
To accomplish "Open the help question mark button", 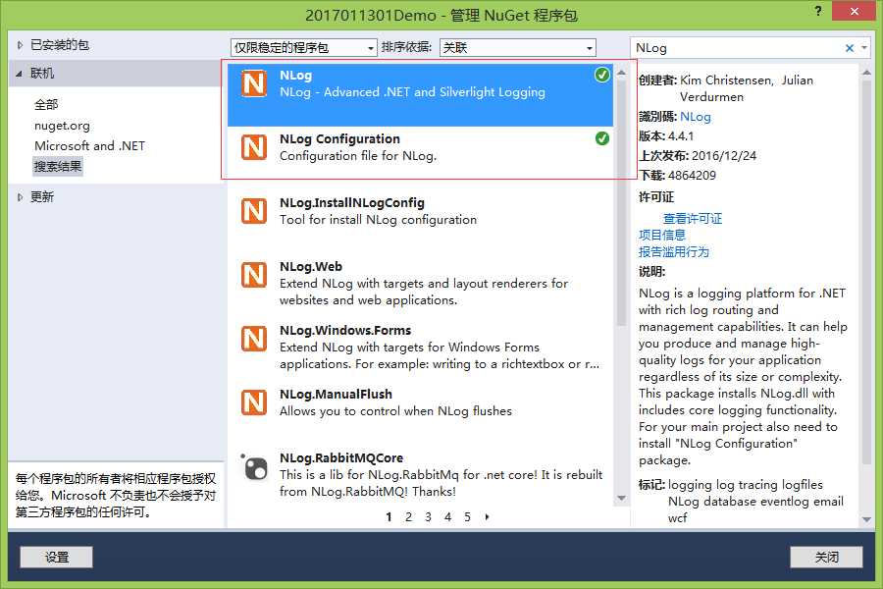I will coord(817,11).
